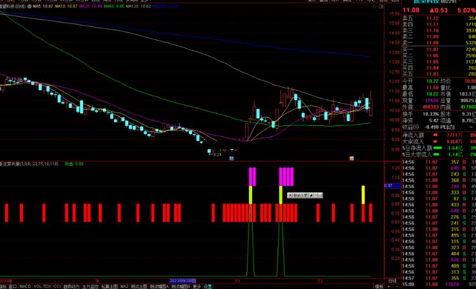Click the orange marker at the chart's bottom right
The height and width of the screenshot is (289, 476).
coord(352,158)
